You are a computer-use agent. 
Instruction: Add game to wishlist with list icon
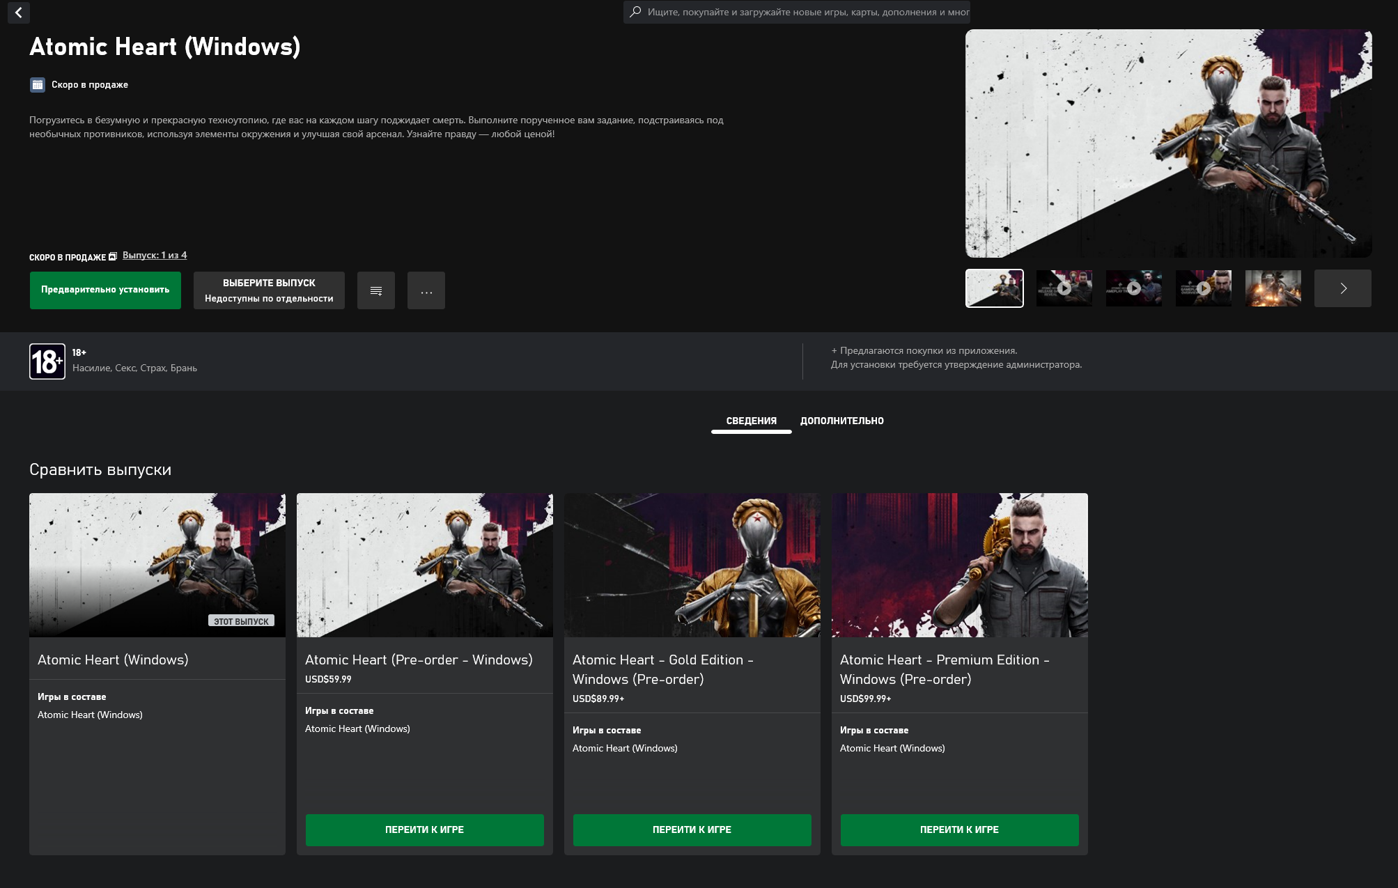coord(376,290)
